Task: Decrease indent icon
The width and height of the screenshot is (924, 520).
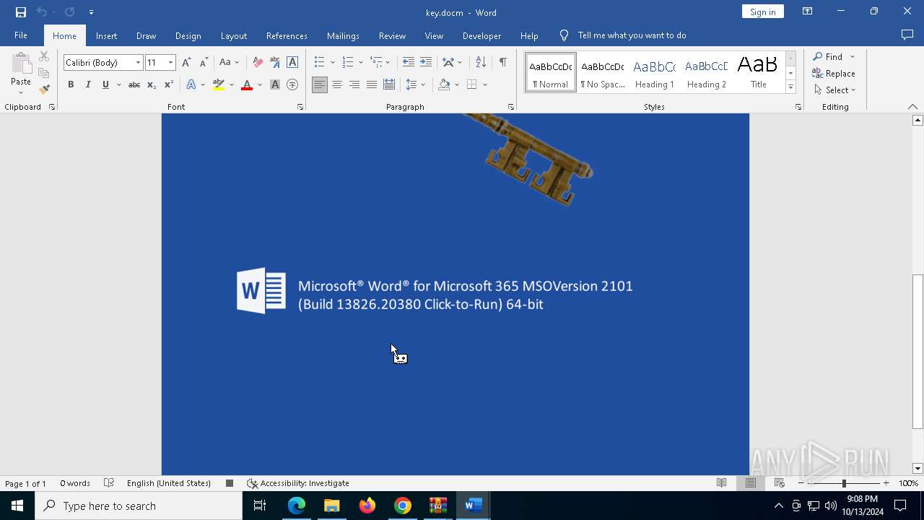Action: click(409, 63)
